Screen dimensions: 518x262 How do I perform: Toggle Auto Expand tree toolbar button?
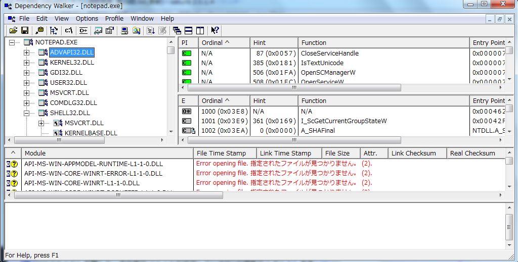pos(54,31)
